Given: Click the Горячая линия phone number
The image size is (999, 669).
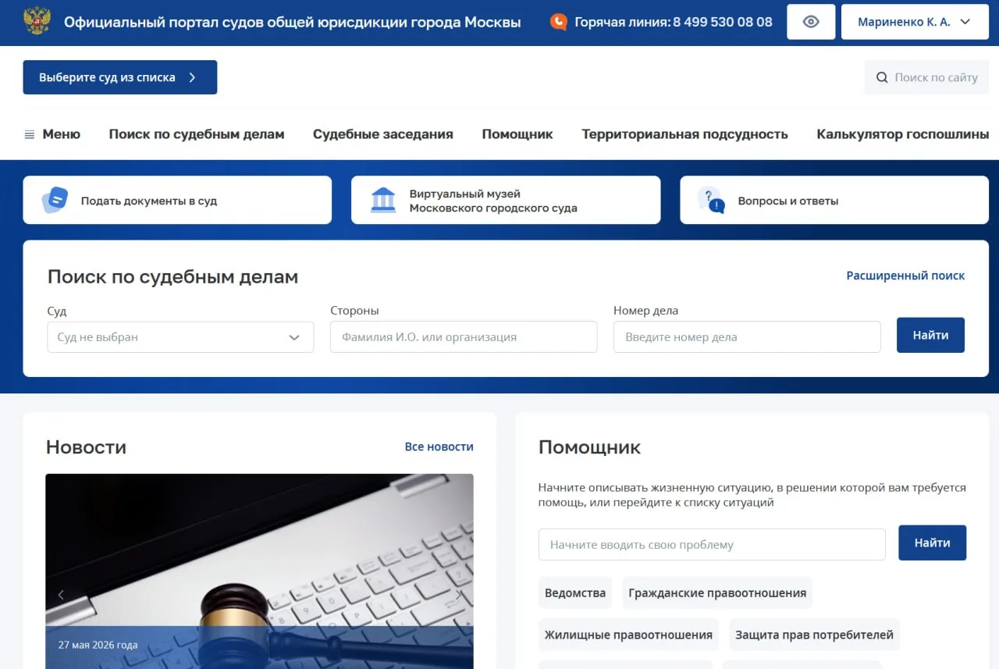Looking at the screenshot, I should (723, 22).
